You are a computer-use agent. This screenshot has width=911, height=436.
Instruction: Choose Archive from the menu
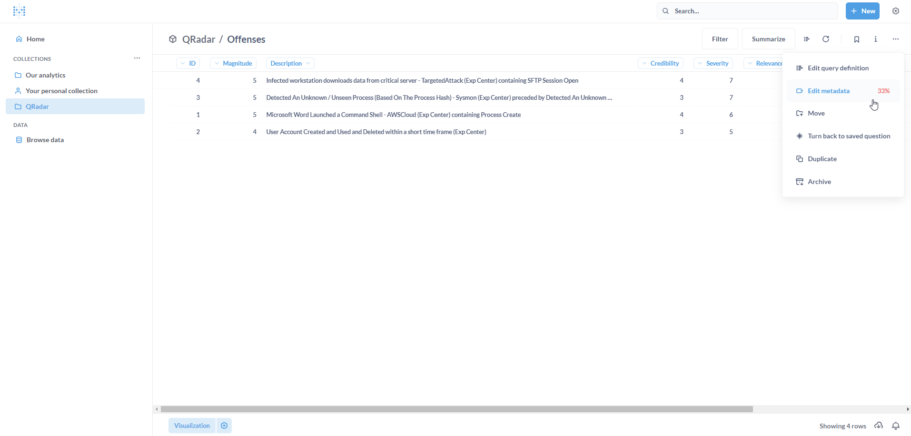[x=843, y=182]
